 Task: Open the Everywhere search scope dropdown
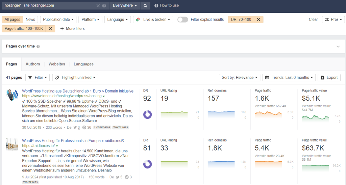pos(125,5)
